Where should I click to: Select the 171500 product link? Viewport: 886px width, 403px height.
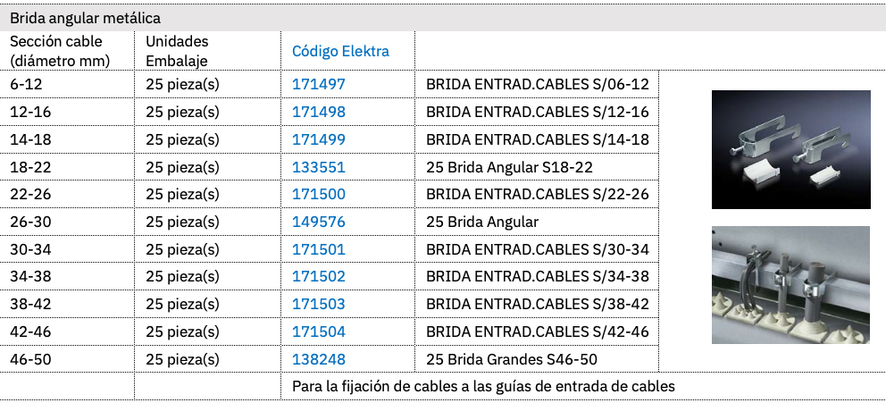tap(318, 195)
